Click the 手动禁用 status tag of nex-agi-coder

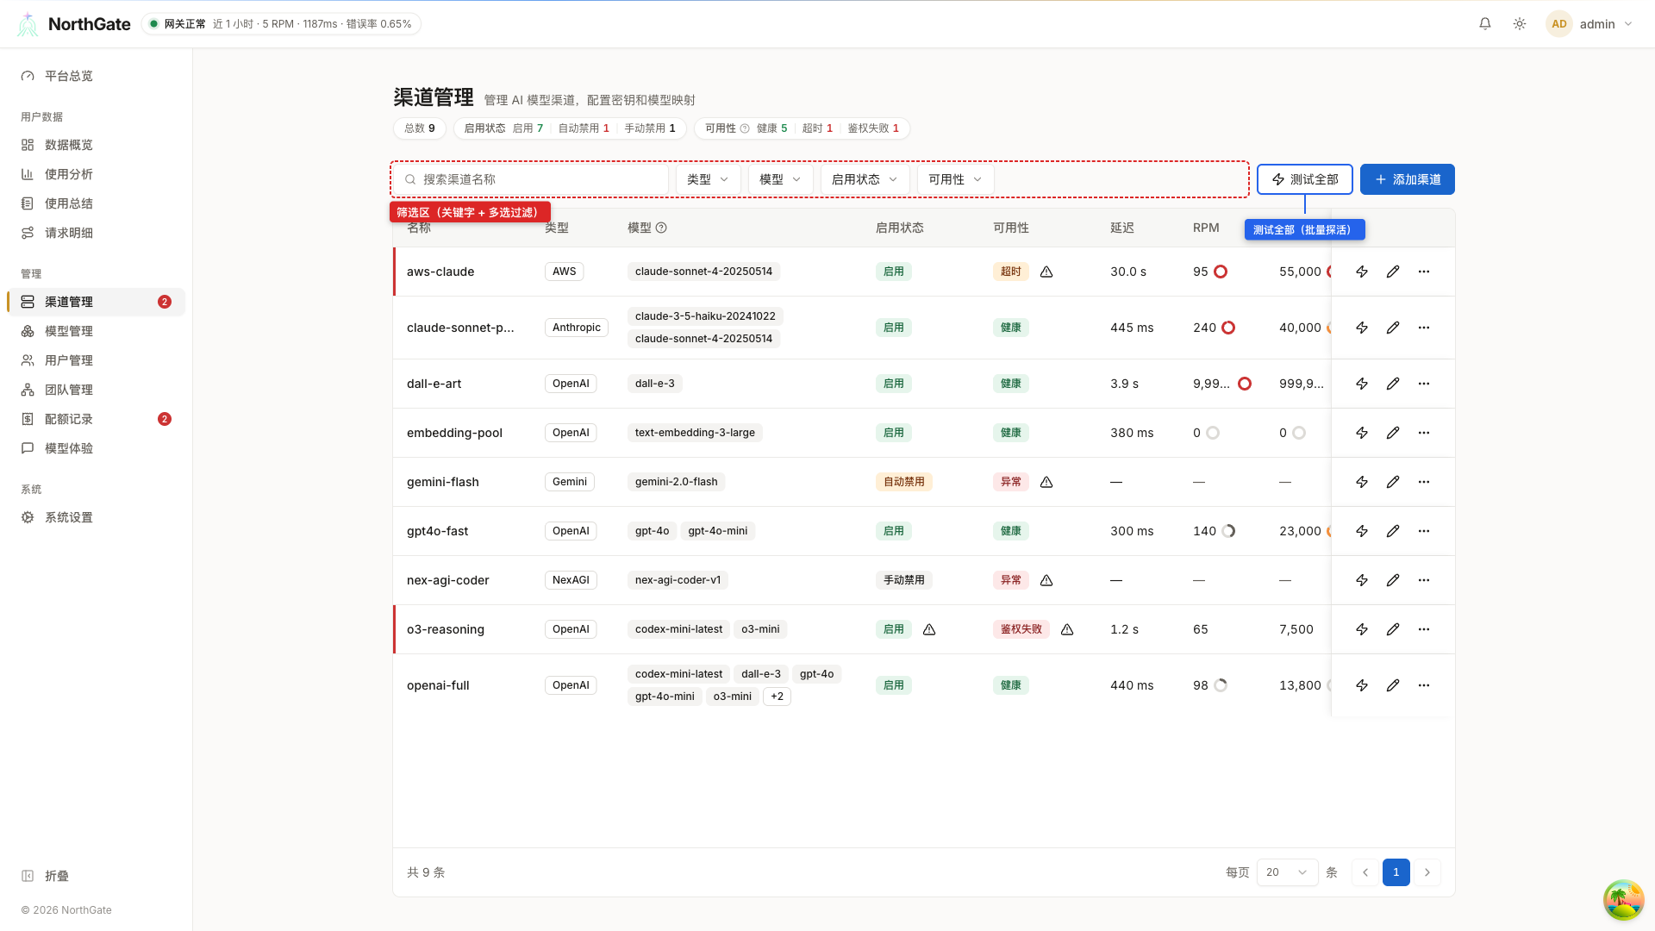[903, 580]
